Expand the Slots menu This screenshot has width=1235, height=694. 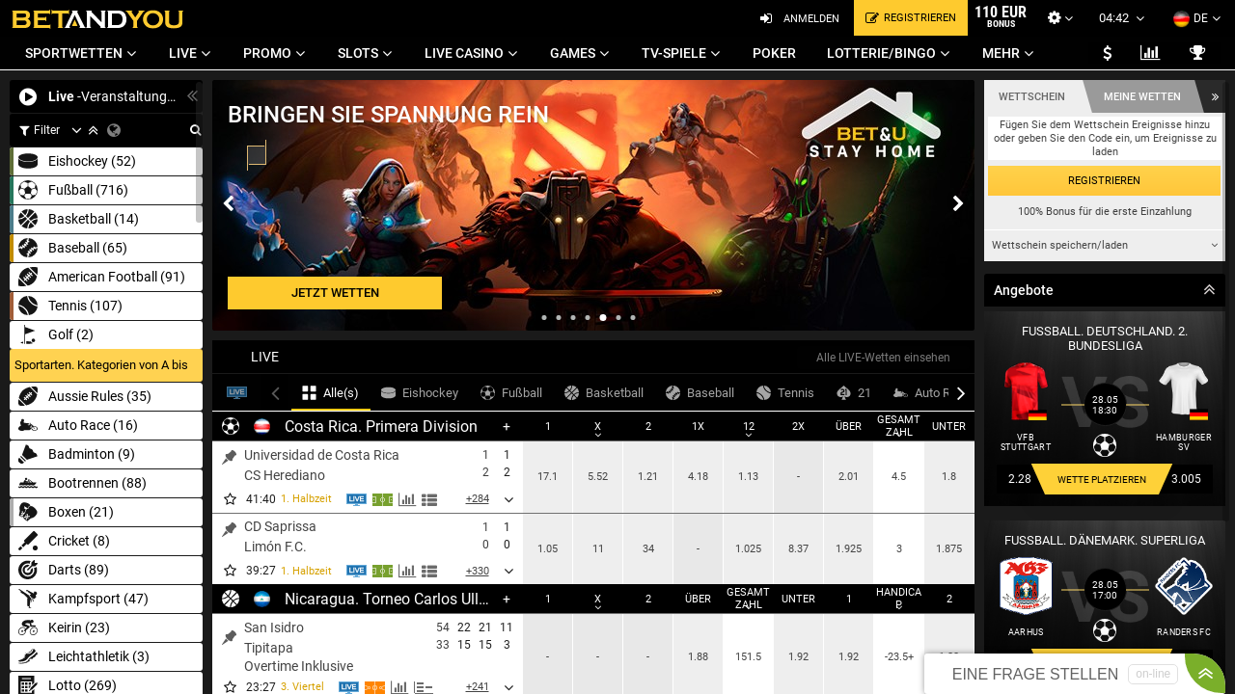point(365,53)
